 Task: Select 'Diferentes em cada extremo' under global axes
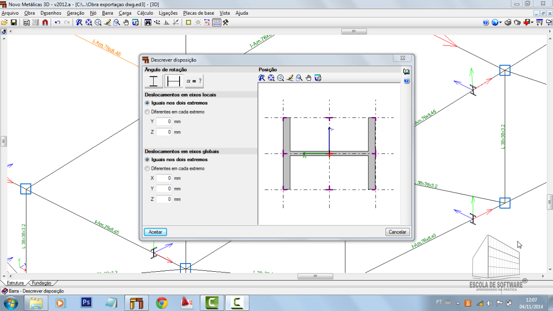pos(148,168)
